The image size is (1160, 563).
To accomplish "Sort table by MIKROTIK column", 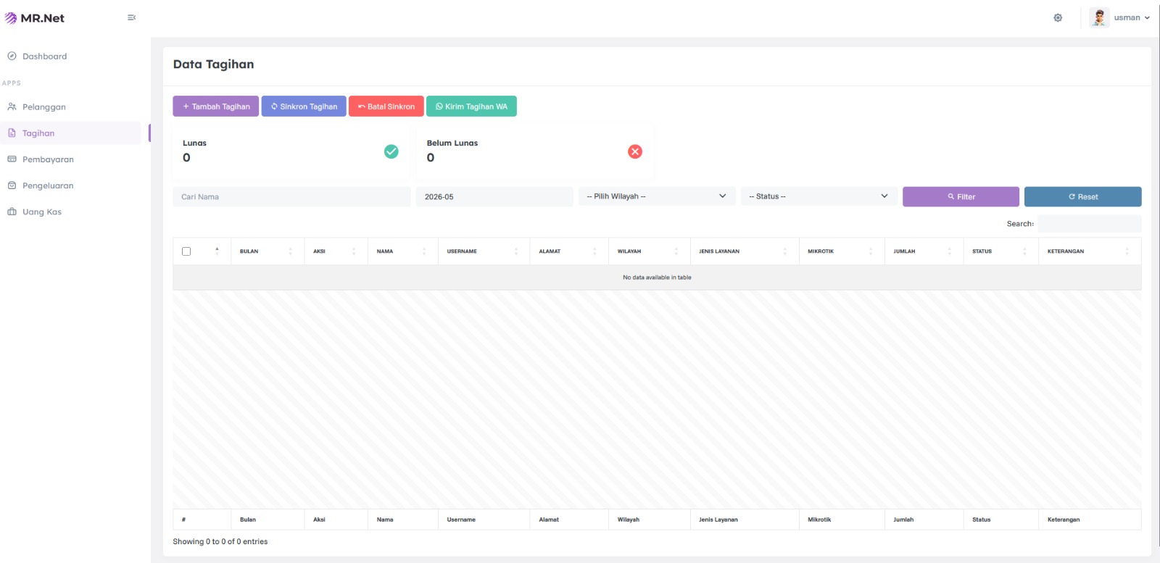I will tap(842, 251).
